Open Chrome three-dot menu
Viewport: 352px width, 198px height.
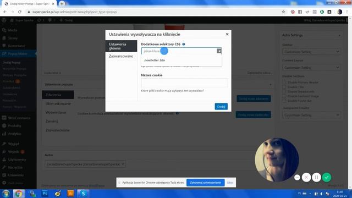tap(347, 12)
